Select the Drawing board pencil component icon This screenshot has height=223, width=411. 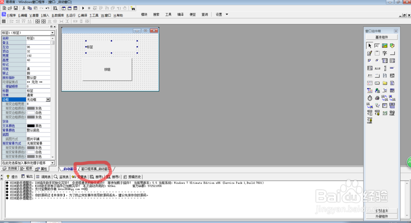tap(369, 53)
